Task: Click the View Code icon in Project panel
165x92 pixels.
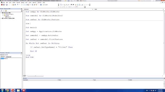Action: point(1,11)
